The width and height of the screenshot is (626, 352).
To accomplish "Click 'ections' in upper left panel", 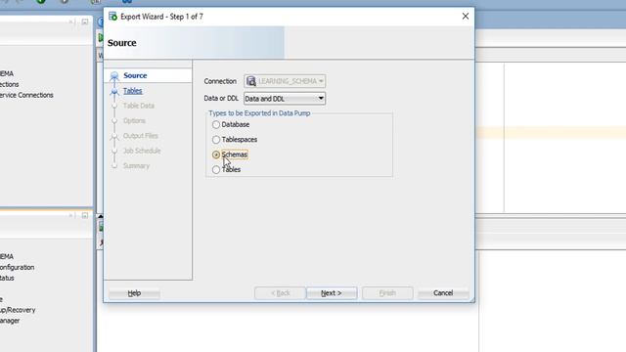I will coord(9,85).
